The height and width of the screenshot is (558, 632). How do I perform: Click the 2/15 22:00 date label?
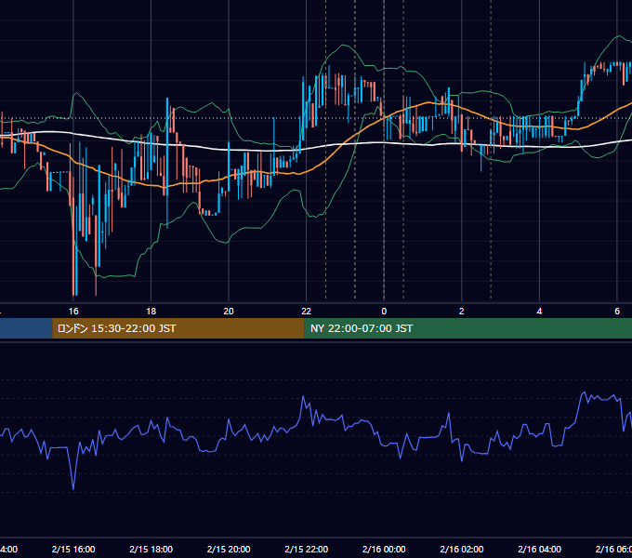tap(307, 549)
